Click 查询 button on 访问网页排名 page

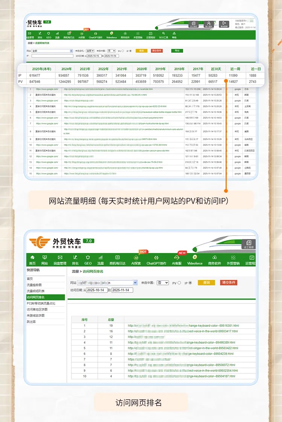(206, 283)
